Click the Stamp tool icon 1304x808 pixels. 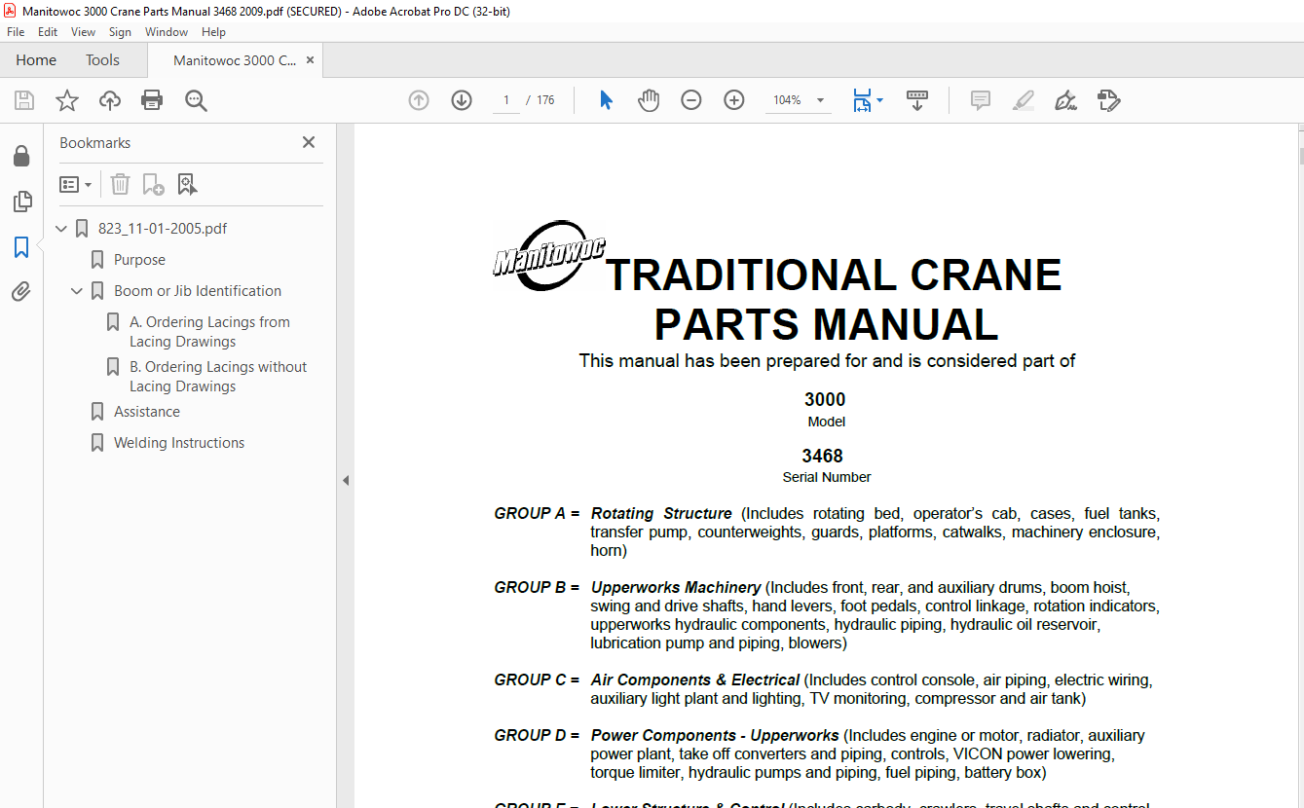point(1108,100)
